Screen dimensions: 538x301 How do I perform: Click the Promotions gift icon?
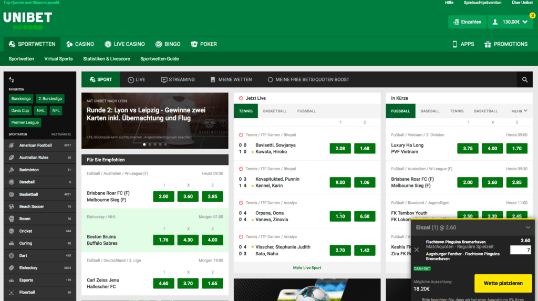[x=488, y=44]
